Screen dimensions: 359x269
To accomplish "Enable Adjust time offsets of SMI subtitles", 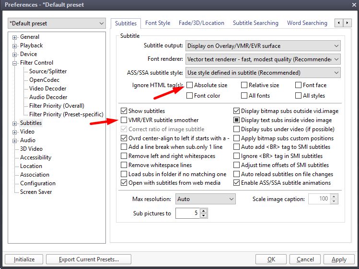I will click(236, 165).
